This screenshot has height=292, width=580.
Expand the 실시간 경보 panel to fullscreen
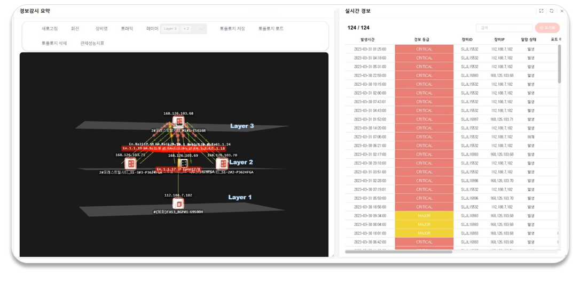click(541, 11)
